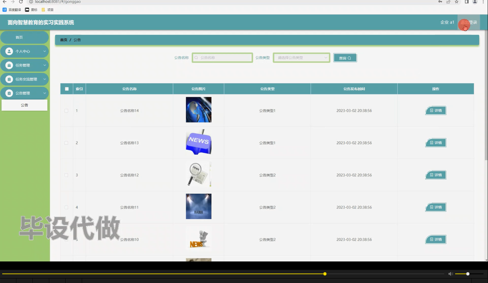Click the browser forward arrow

(x=13, y=2)
